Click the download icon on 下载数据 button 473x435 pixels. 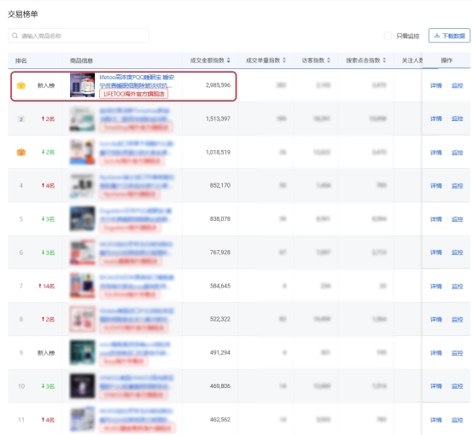[437, 36]
